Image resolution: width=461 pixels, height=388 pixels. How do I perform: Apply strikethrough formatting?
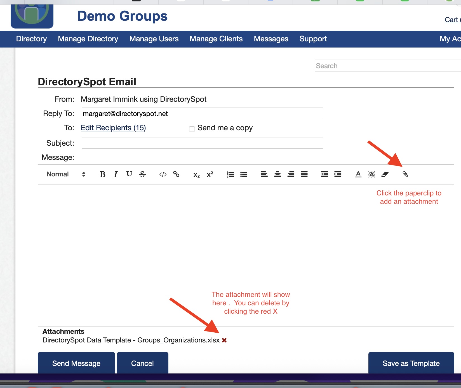tap(142, 174)
